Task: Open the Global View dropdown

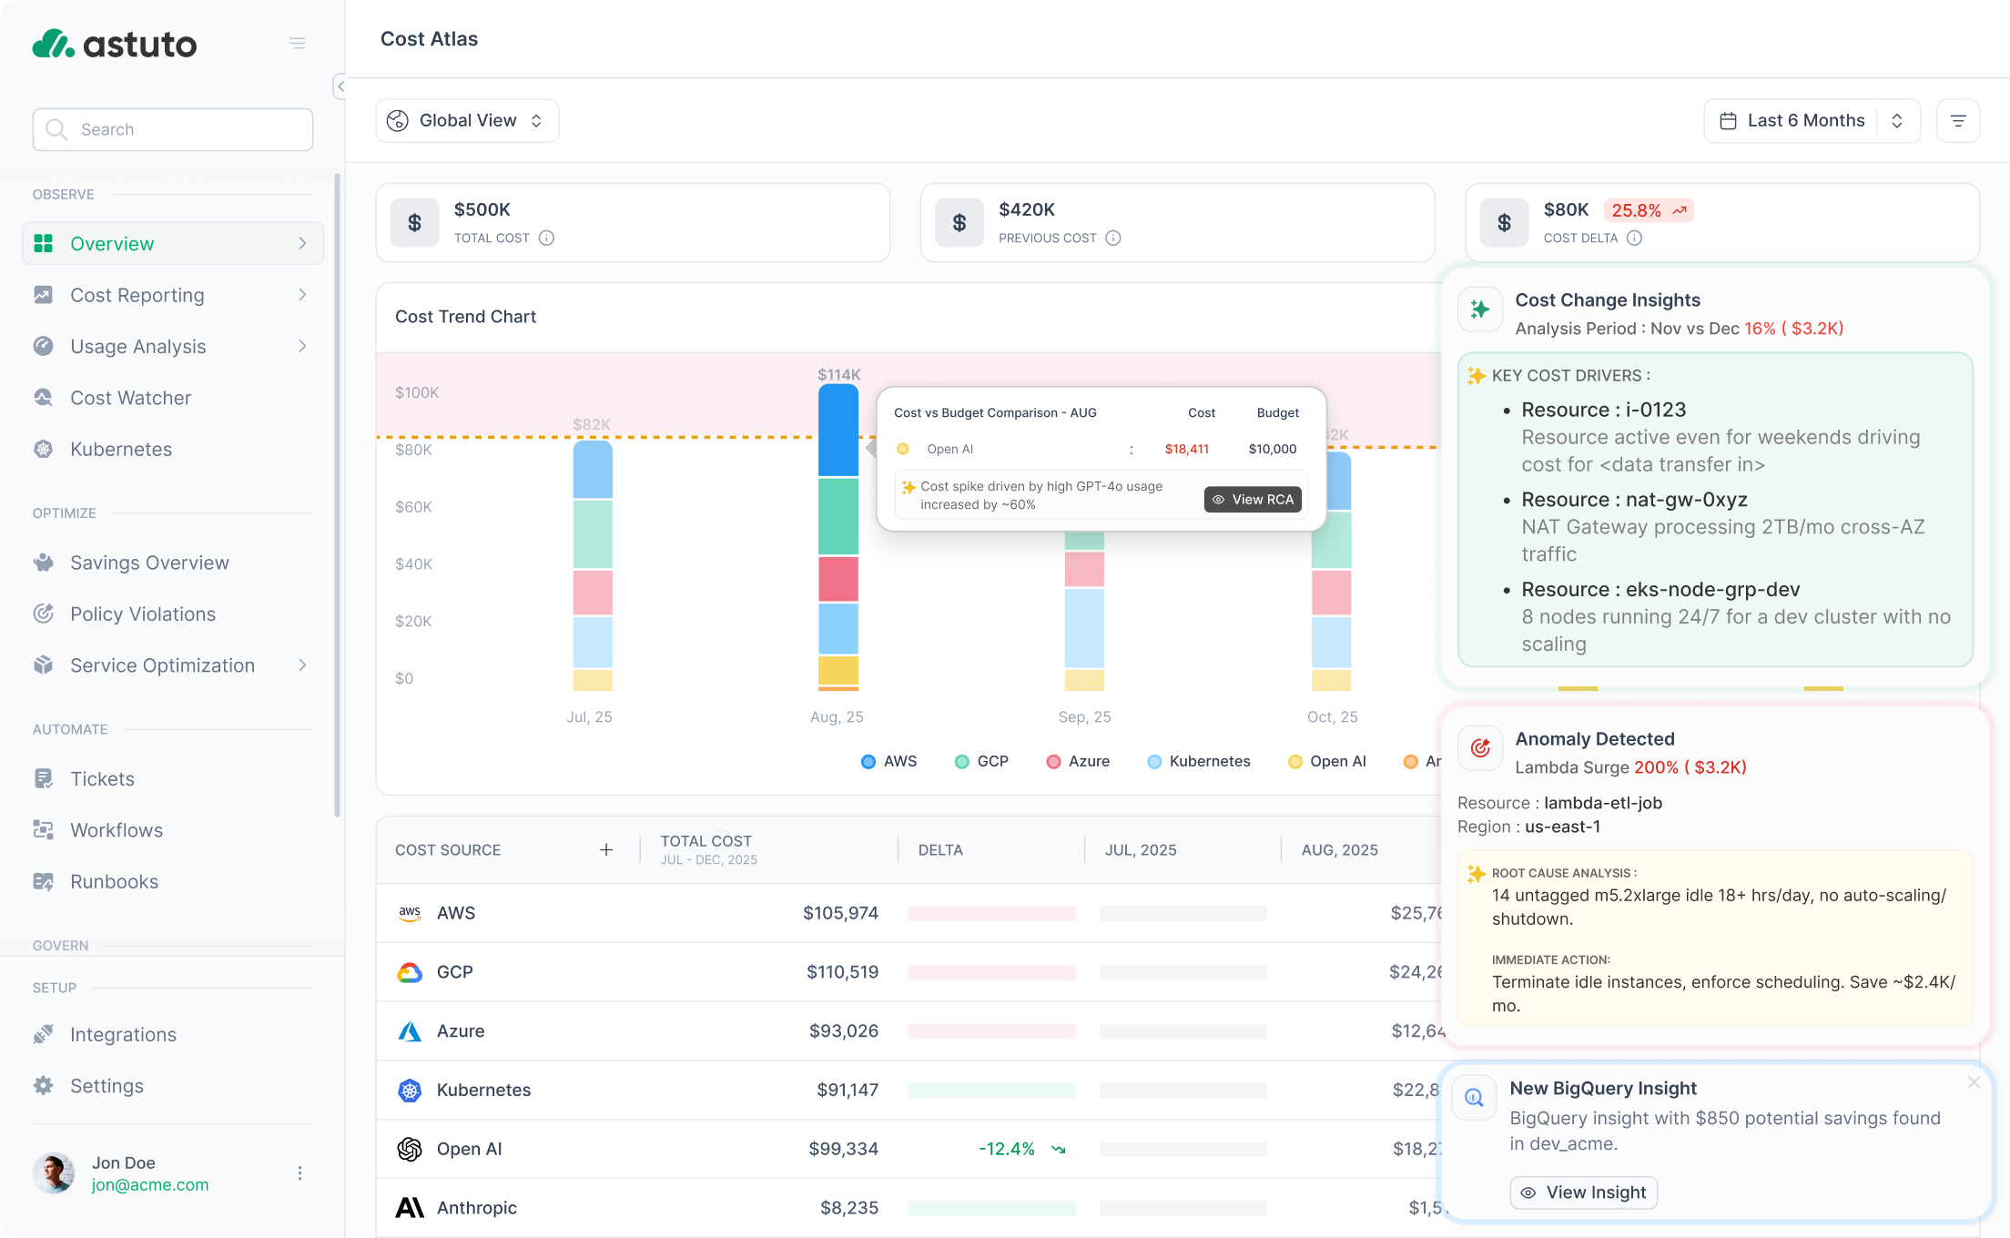Action: tap(467, 121)
